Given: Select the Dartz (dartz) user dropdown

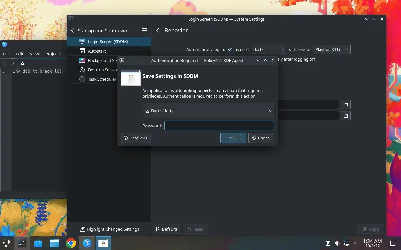Looking at the screenshot, I should tap(208, 111).
